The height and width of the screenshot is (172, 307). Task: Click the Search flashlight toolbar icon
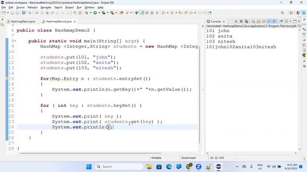127,13
